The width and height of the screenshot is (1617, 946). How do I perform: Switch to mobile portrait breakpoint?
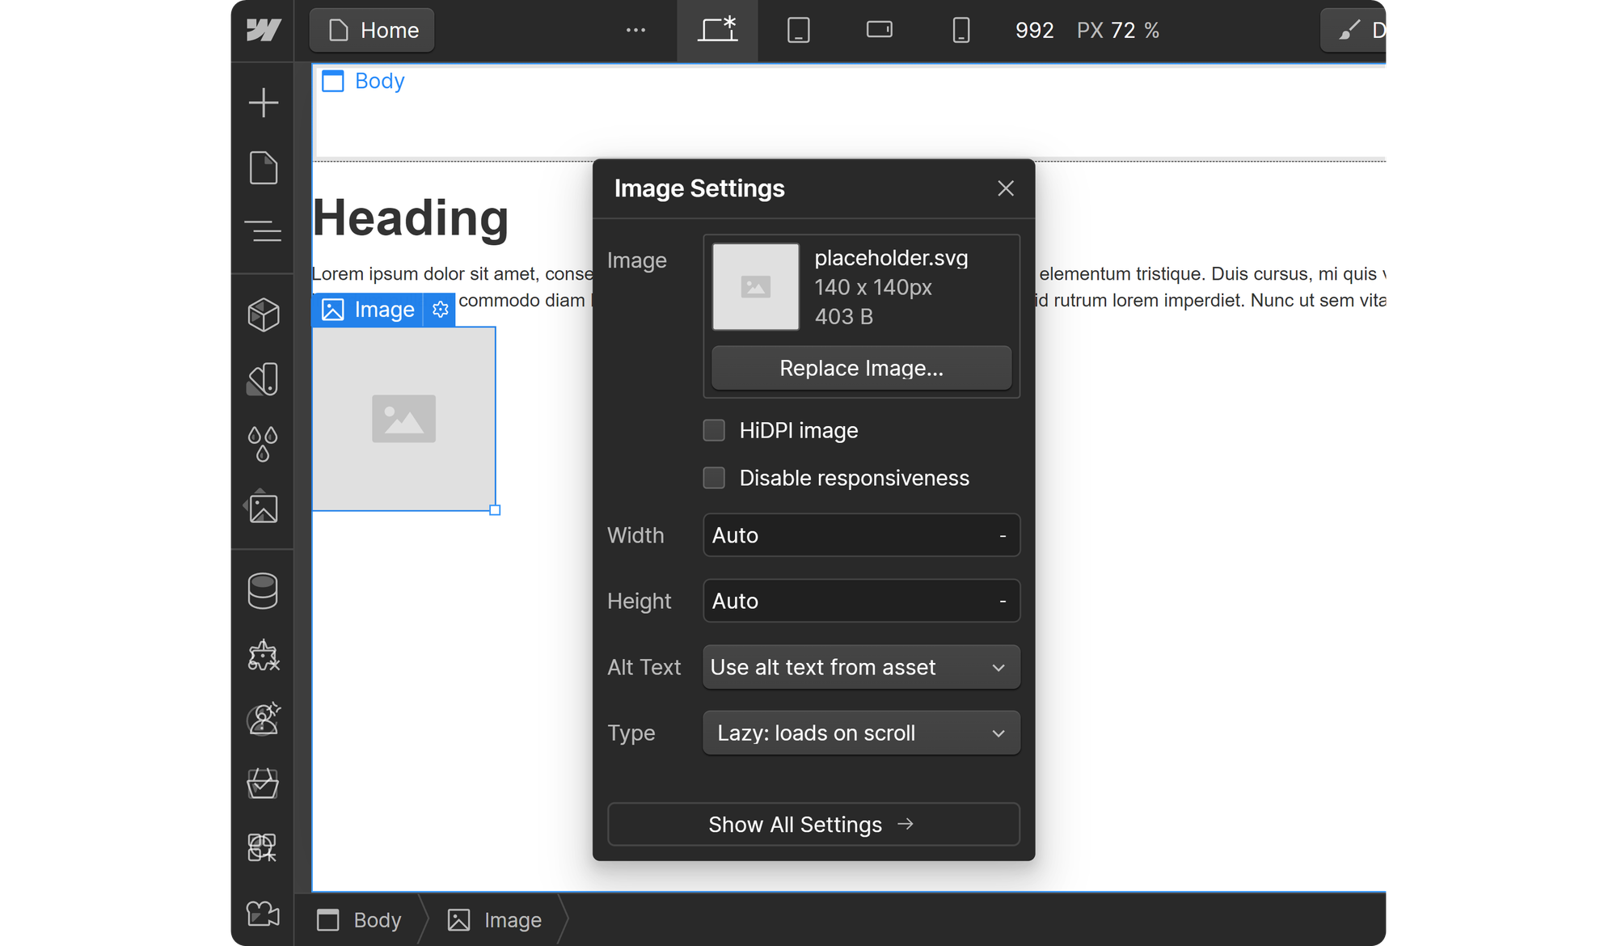960,30
